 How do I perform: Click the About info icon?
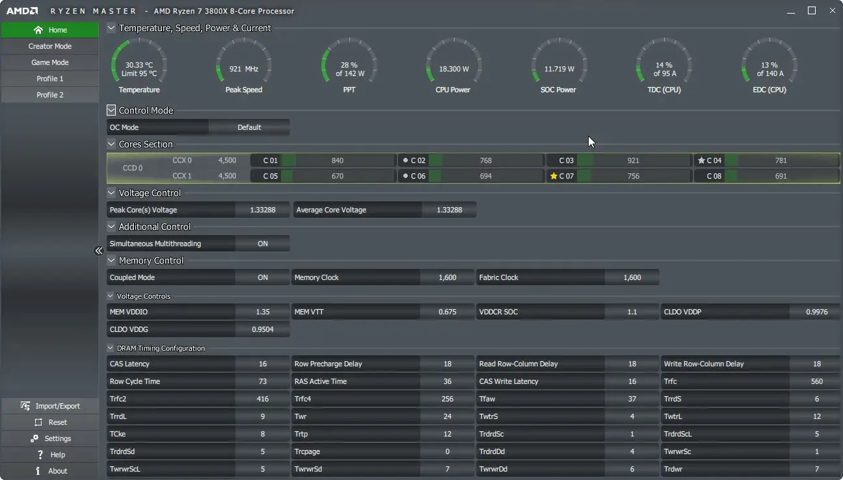[38, 471]
